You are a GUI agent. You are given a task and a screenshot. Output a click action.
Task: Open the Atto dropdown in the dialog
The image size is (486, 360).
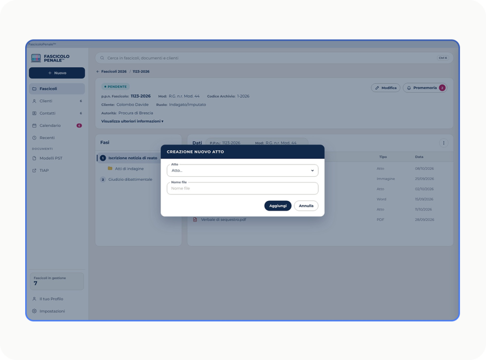(243, 170)
